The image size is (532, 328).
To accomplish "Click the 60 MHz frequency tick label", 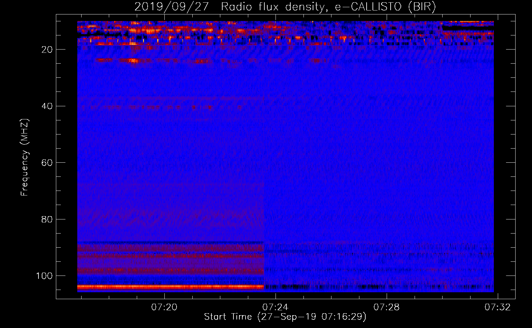I will (x=47, y=163).
